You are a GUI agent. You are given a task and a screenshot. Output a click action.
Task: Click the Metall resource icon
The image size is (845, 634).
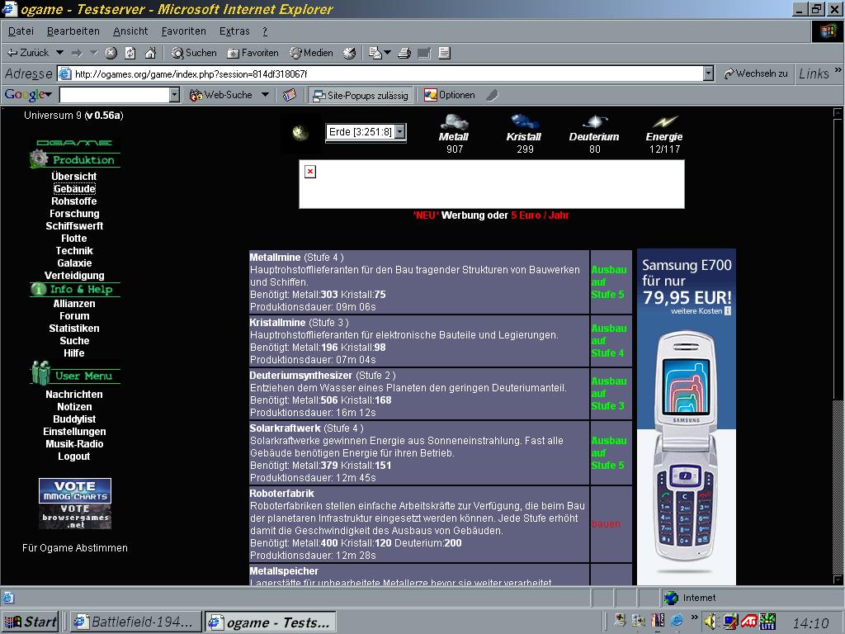454,122
